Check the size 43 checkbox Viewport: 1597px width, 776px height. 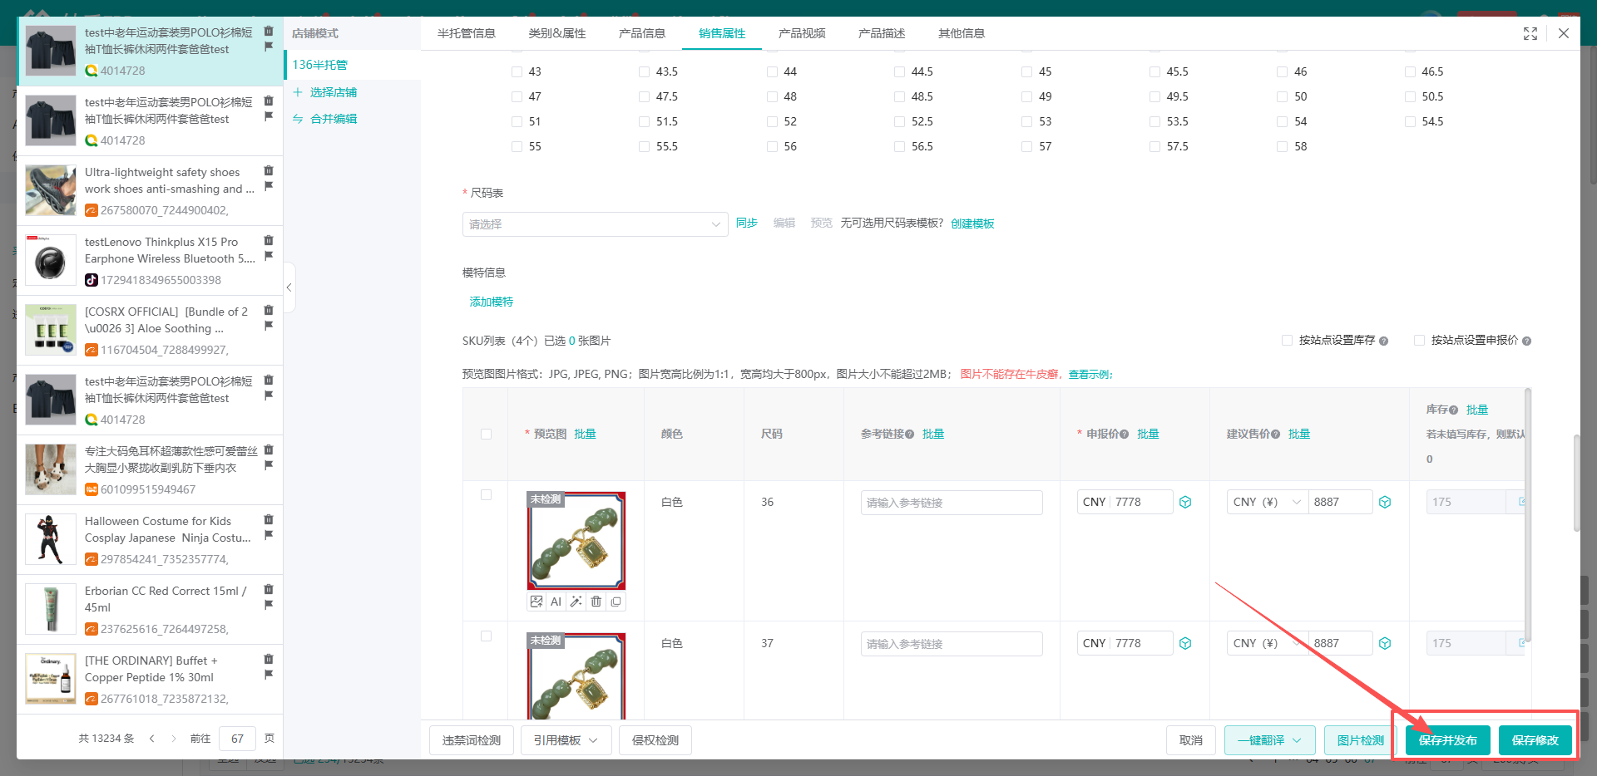coord(517,71)
